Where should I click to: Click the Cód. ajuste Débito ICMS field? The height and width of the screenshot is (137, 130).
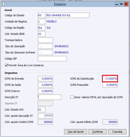[110, 122]
